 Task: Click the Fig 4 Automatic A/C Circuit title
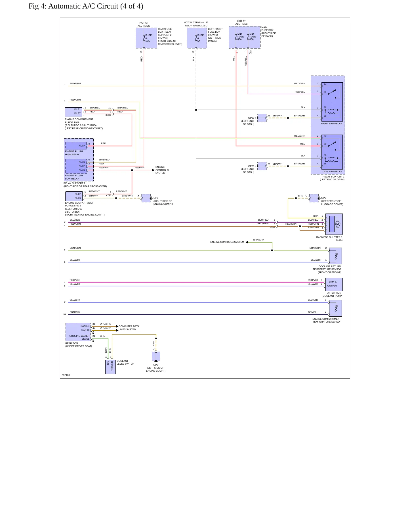tap(86, 6)
